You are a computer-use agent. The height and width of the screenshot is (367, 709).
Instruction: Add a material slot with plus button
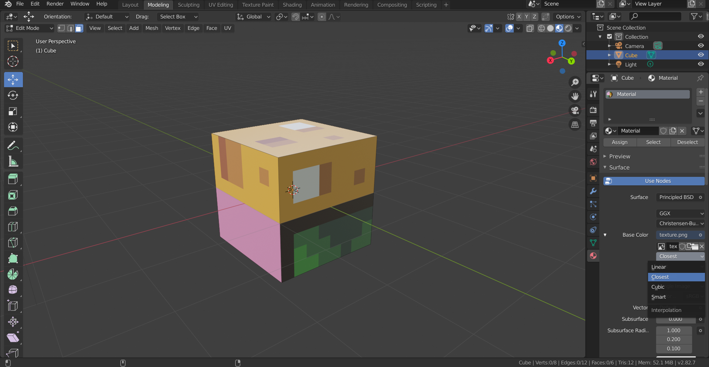[x=701, y=92]
